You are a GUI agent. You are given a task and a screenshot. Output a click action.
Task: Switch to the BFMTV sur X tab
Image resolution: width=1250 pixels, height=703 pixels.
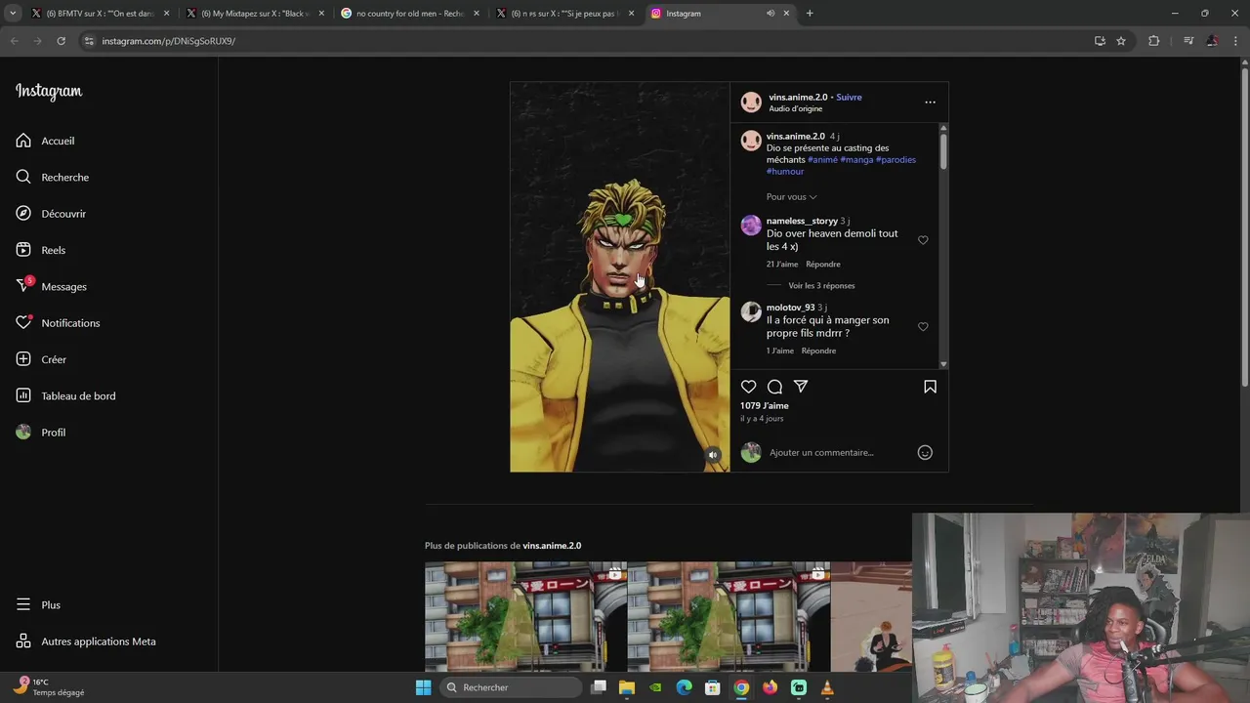pyautogui.click(x=99, y=14)
